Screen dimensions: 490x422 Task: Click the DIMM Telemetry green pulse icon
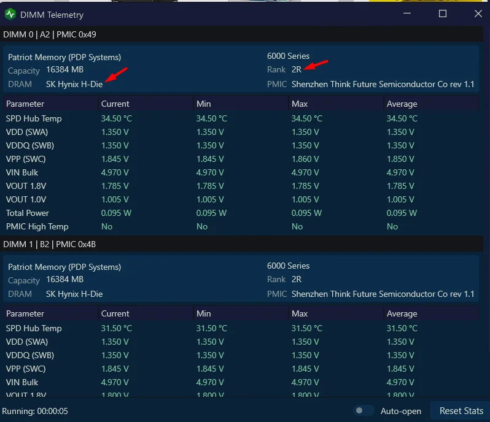(10, 14)
